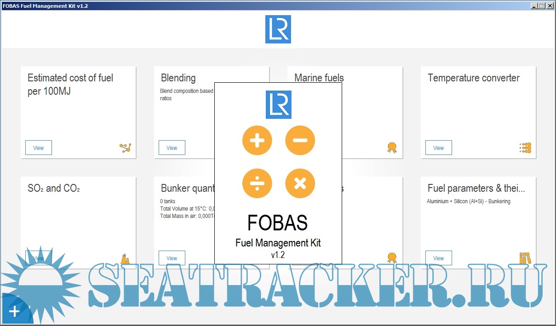Click the LR logo in the top header
Screen dimensions: 556x326
pyautogui.click(x=278, y=29)
